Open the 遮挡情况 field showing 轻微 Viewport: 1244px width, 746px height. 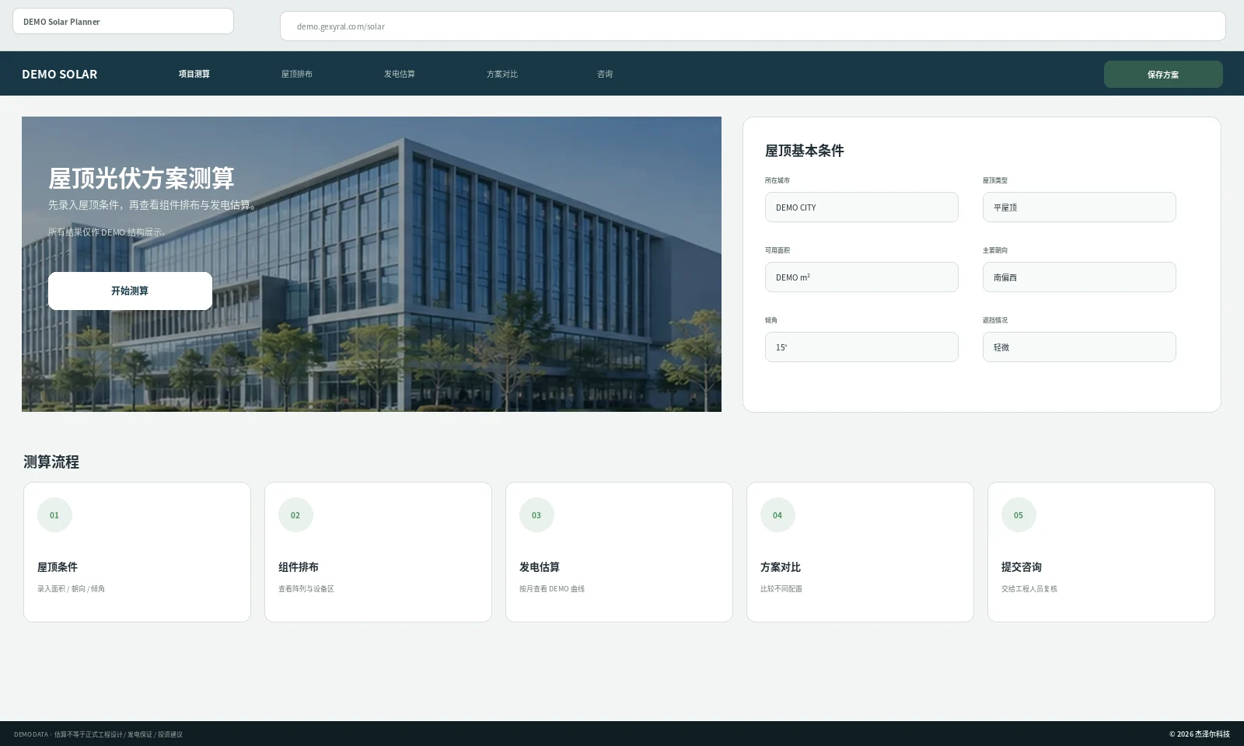[x=1079, y=347]
